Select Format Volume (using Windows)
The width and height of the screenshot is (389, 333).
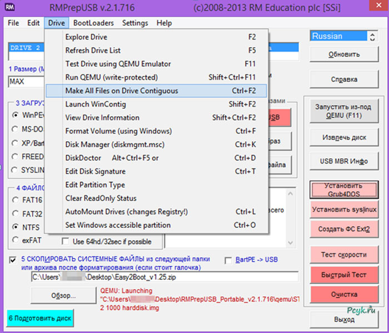click(x=156, y=131)
